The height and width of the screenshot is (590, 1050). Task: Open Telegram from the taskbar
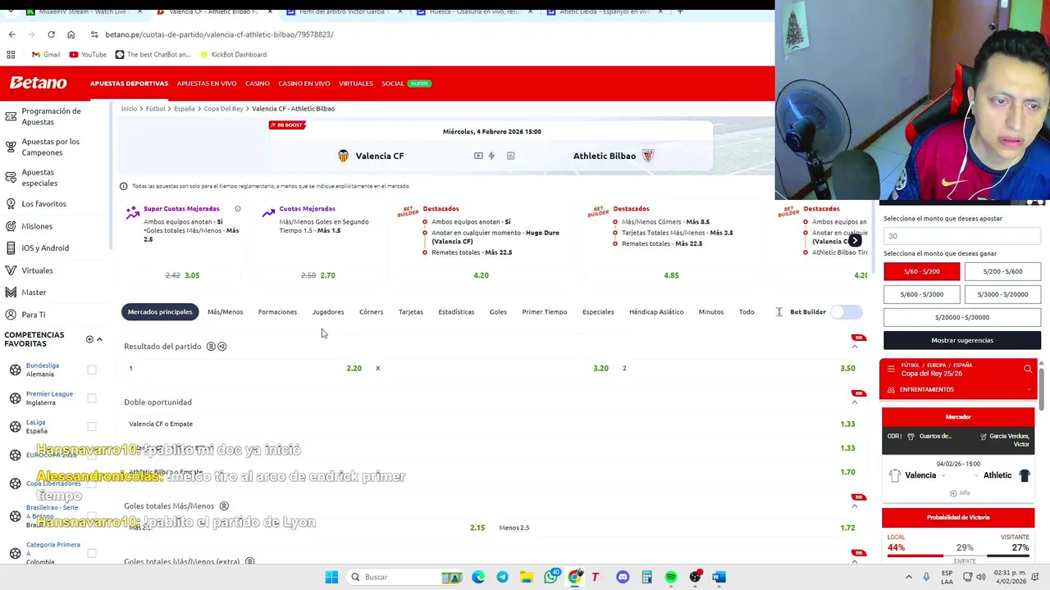click(x=502, y=577)
